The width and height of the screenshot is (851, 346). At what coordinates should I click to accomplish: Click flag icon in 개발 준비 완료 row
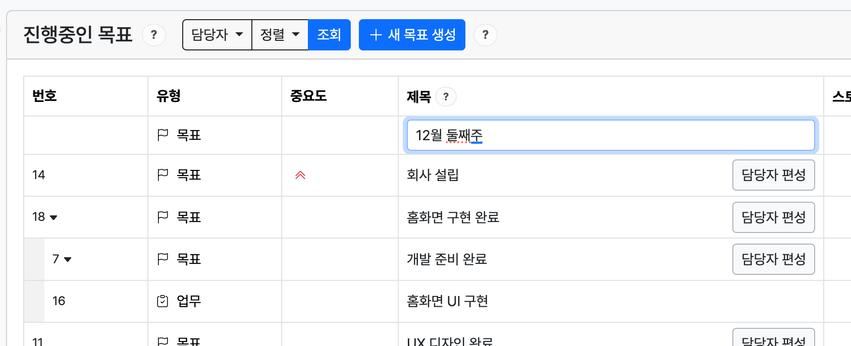(163, 259)
